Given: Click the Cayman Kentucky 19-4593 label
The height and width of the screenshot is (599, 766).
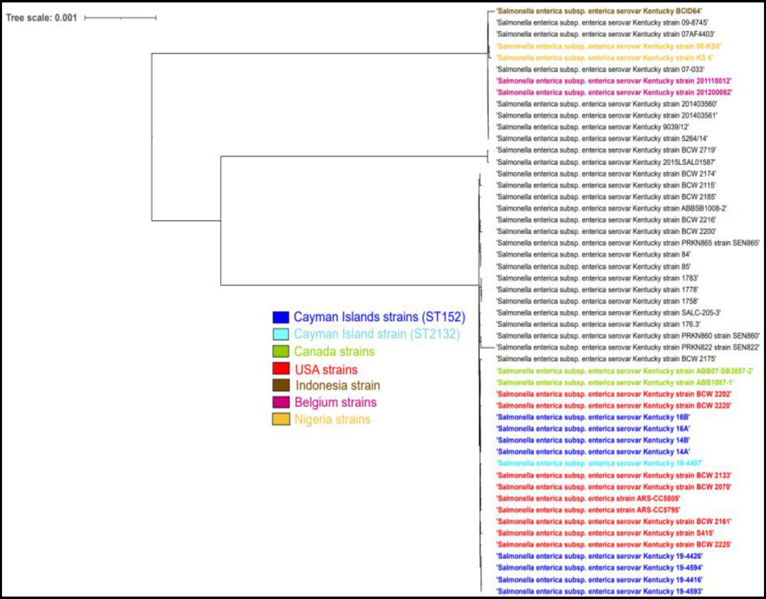Looking at the screenshot, I should click(600, 591).
